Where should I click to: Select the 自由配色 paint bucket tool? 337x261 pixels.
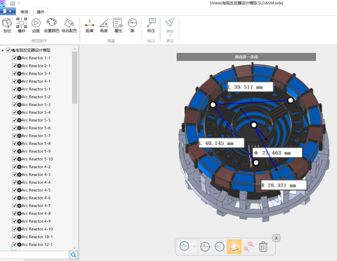point(69,25)
